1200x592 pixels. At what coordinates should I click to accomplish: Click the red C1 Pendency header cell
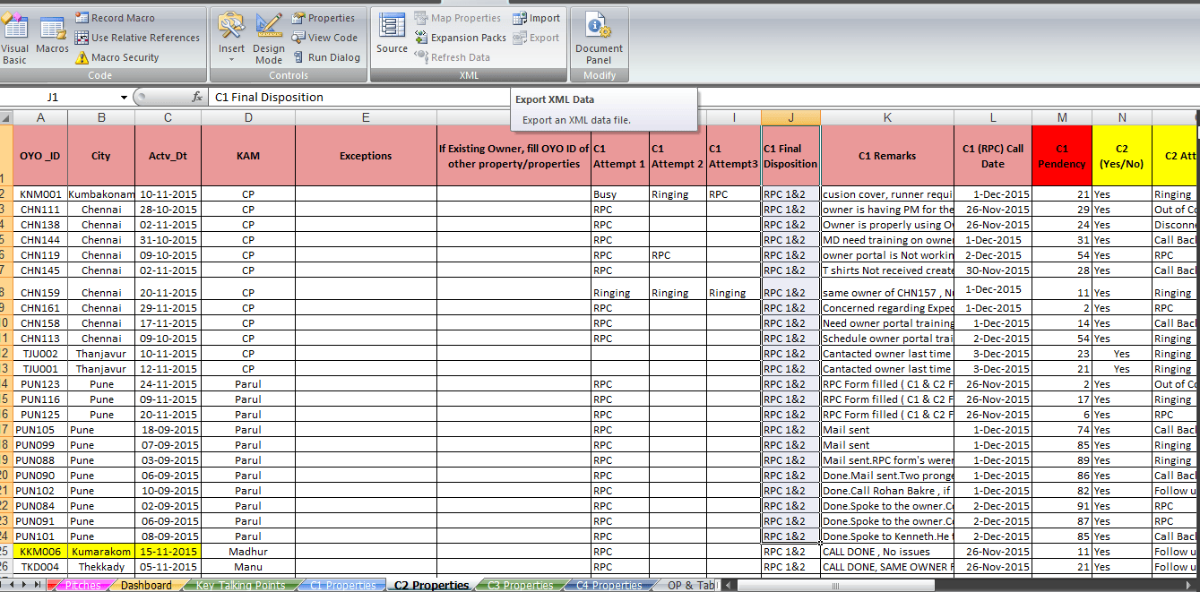pyautogui.click(x=1062, y=156)
